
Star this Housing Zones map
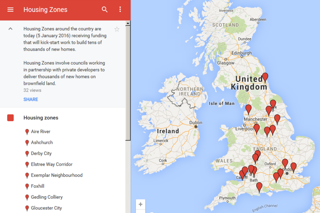pos(117,29)
